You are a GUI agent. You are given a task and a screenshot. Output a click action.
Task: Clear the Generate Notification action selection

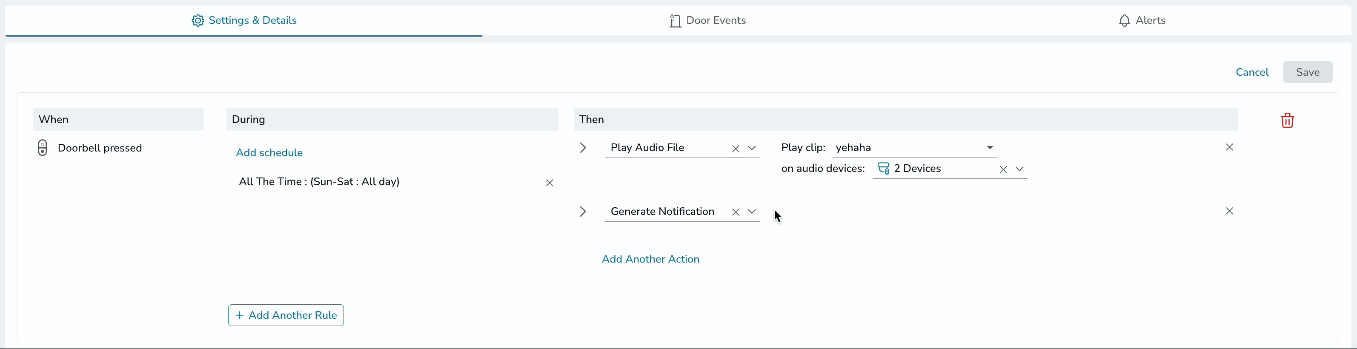tap(736, 212)
